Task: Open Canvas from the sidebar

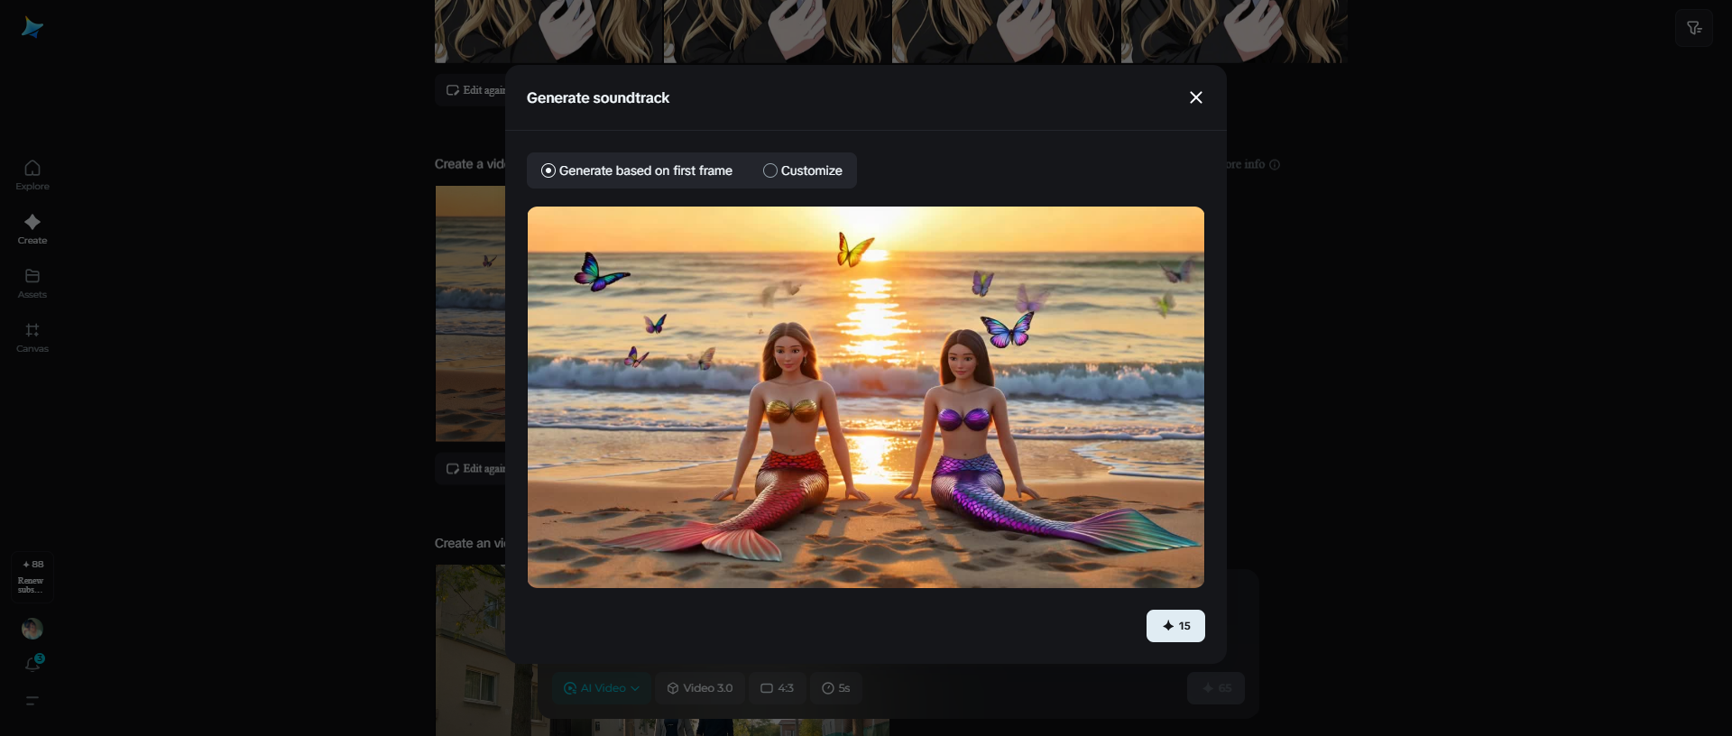Action: (x=32, y=337)
